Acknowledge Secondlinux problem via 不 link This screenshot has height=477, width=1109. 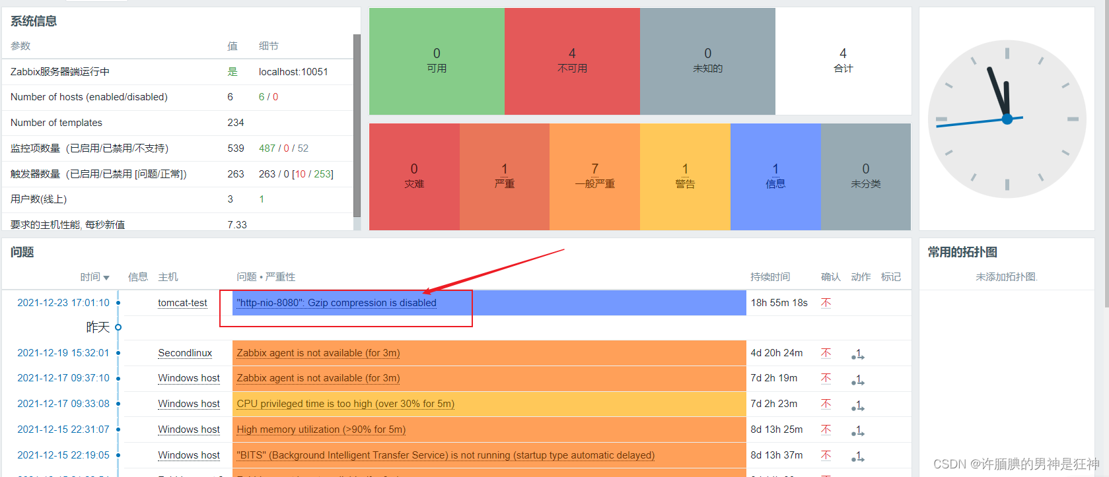[x=826, y=353]
